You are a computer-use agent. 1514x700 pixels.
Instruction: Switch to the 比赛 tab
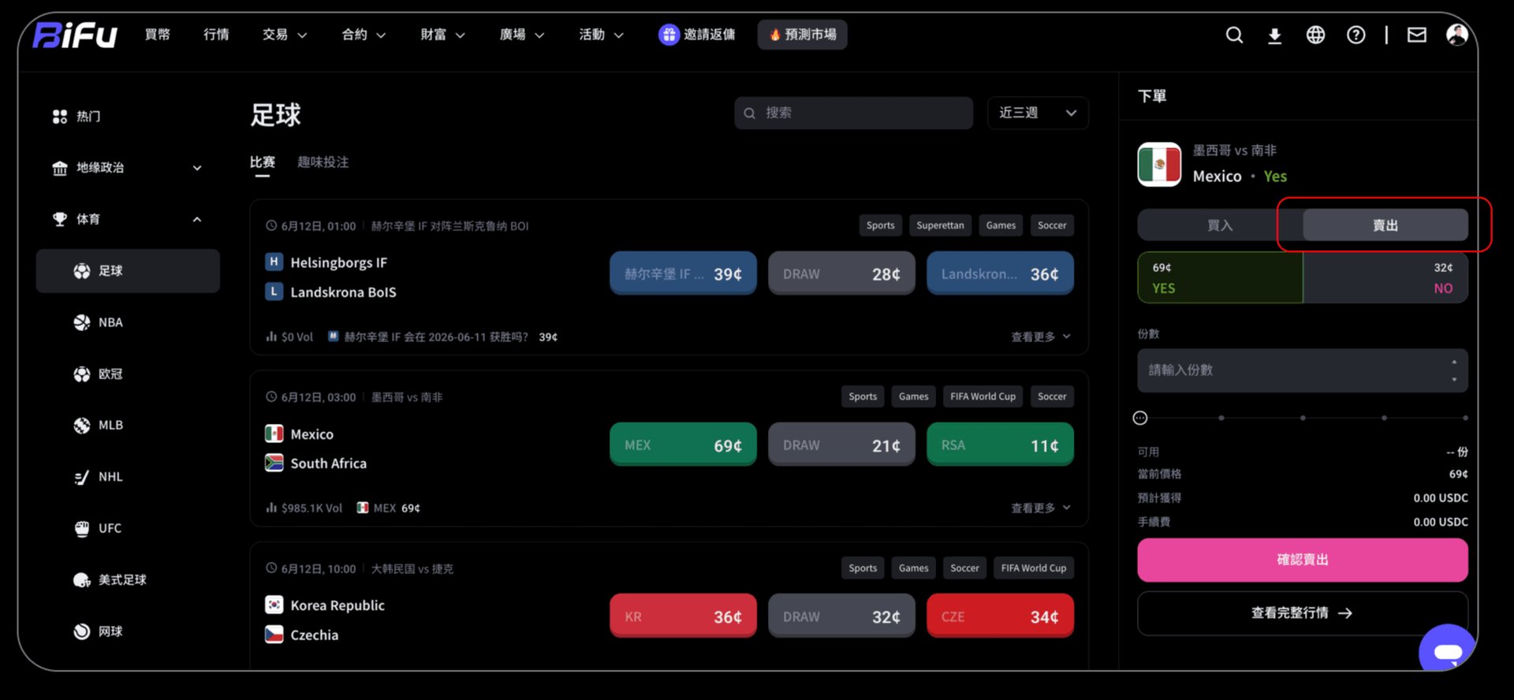[263, 162]
